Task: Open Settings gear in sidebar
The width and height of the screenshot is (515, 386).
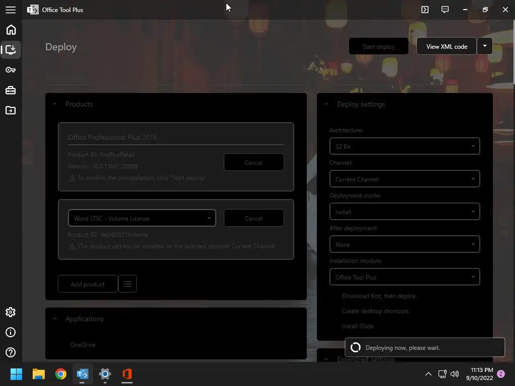Action: (11, 312)
